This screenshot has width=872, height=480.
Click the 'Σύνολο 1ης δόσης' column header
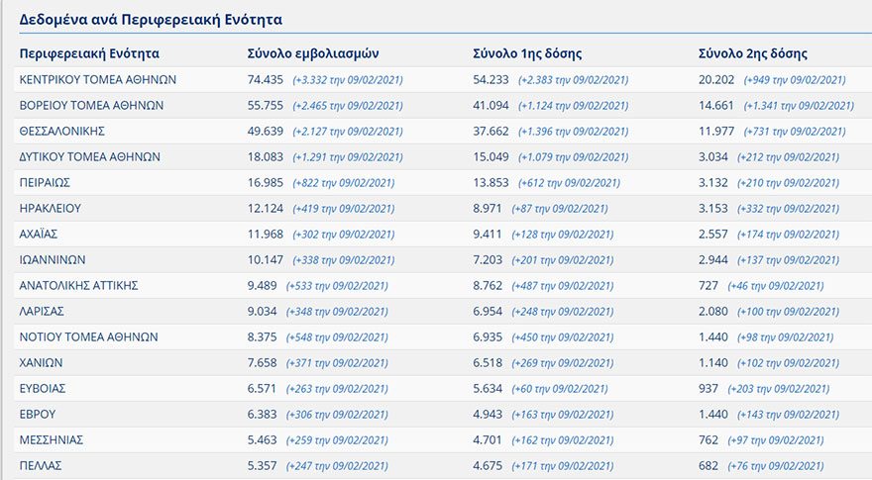[x=527, y=53]
